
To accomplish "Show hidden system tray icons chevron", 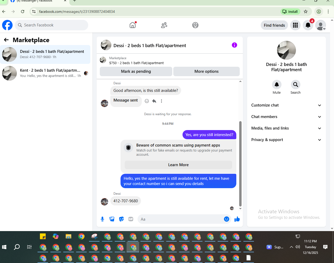I will click(x=291, y=247).
